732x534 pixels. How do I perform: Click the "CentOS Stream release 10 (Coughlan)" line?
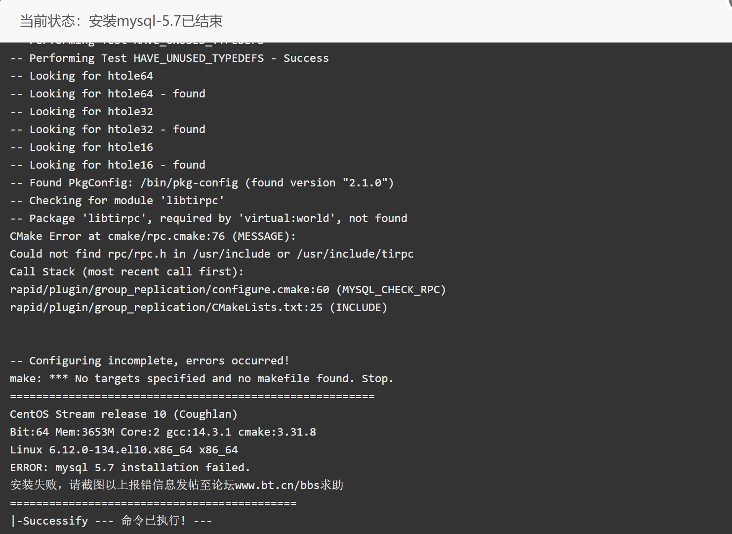[123, 414]
